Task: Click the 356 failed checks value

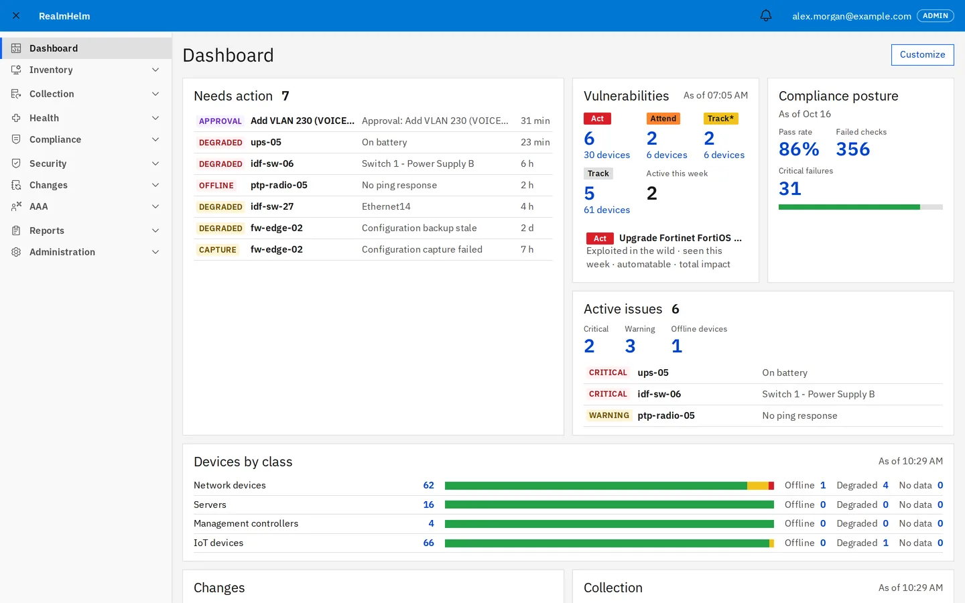Action: tap(852, 149)
